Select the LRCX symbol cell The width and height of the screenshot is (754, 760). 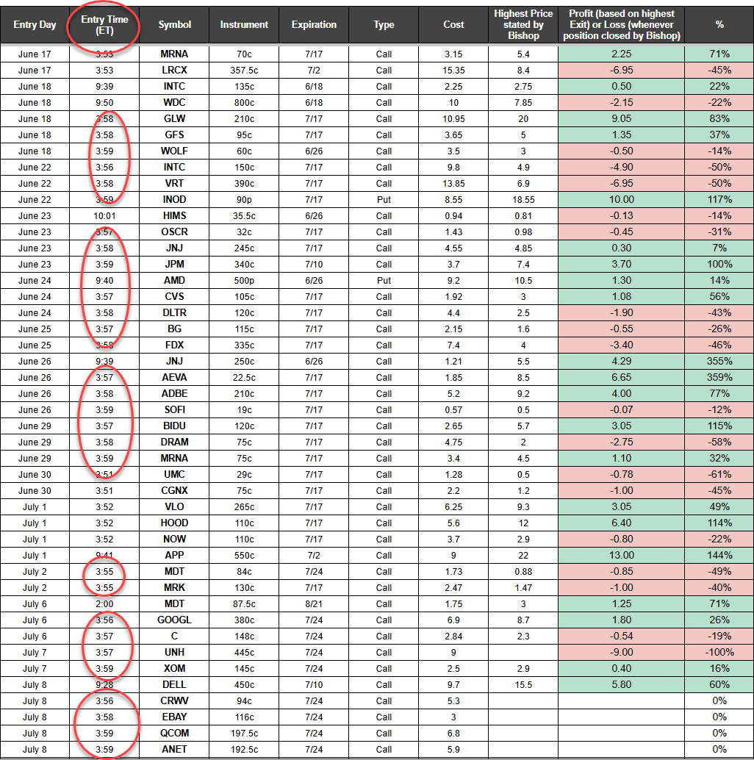[174, 71]
